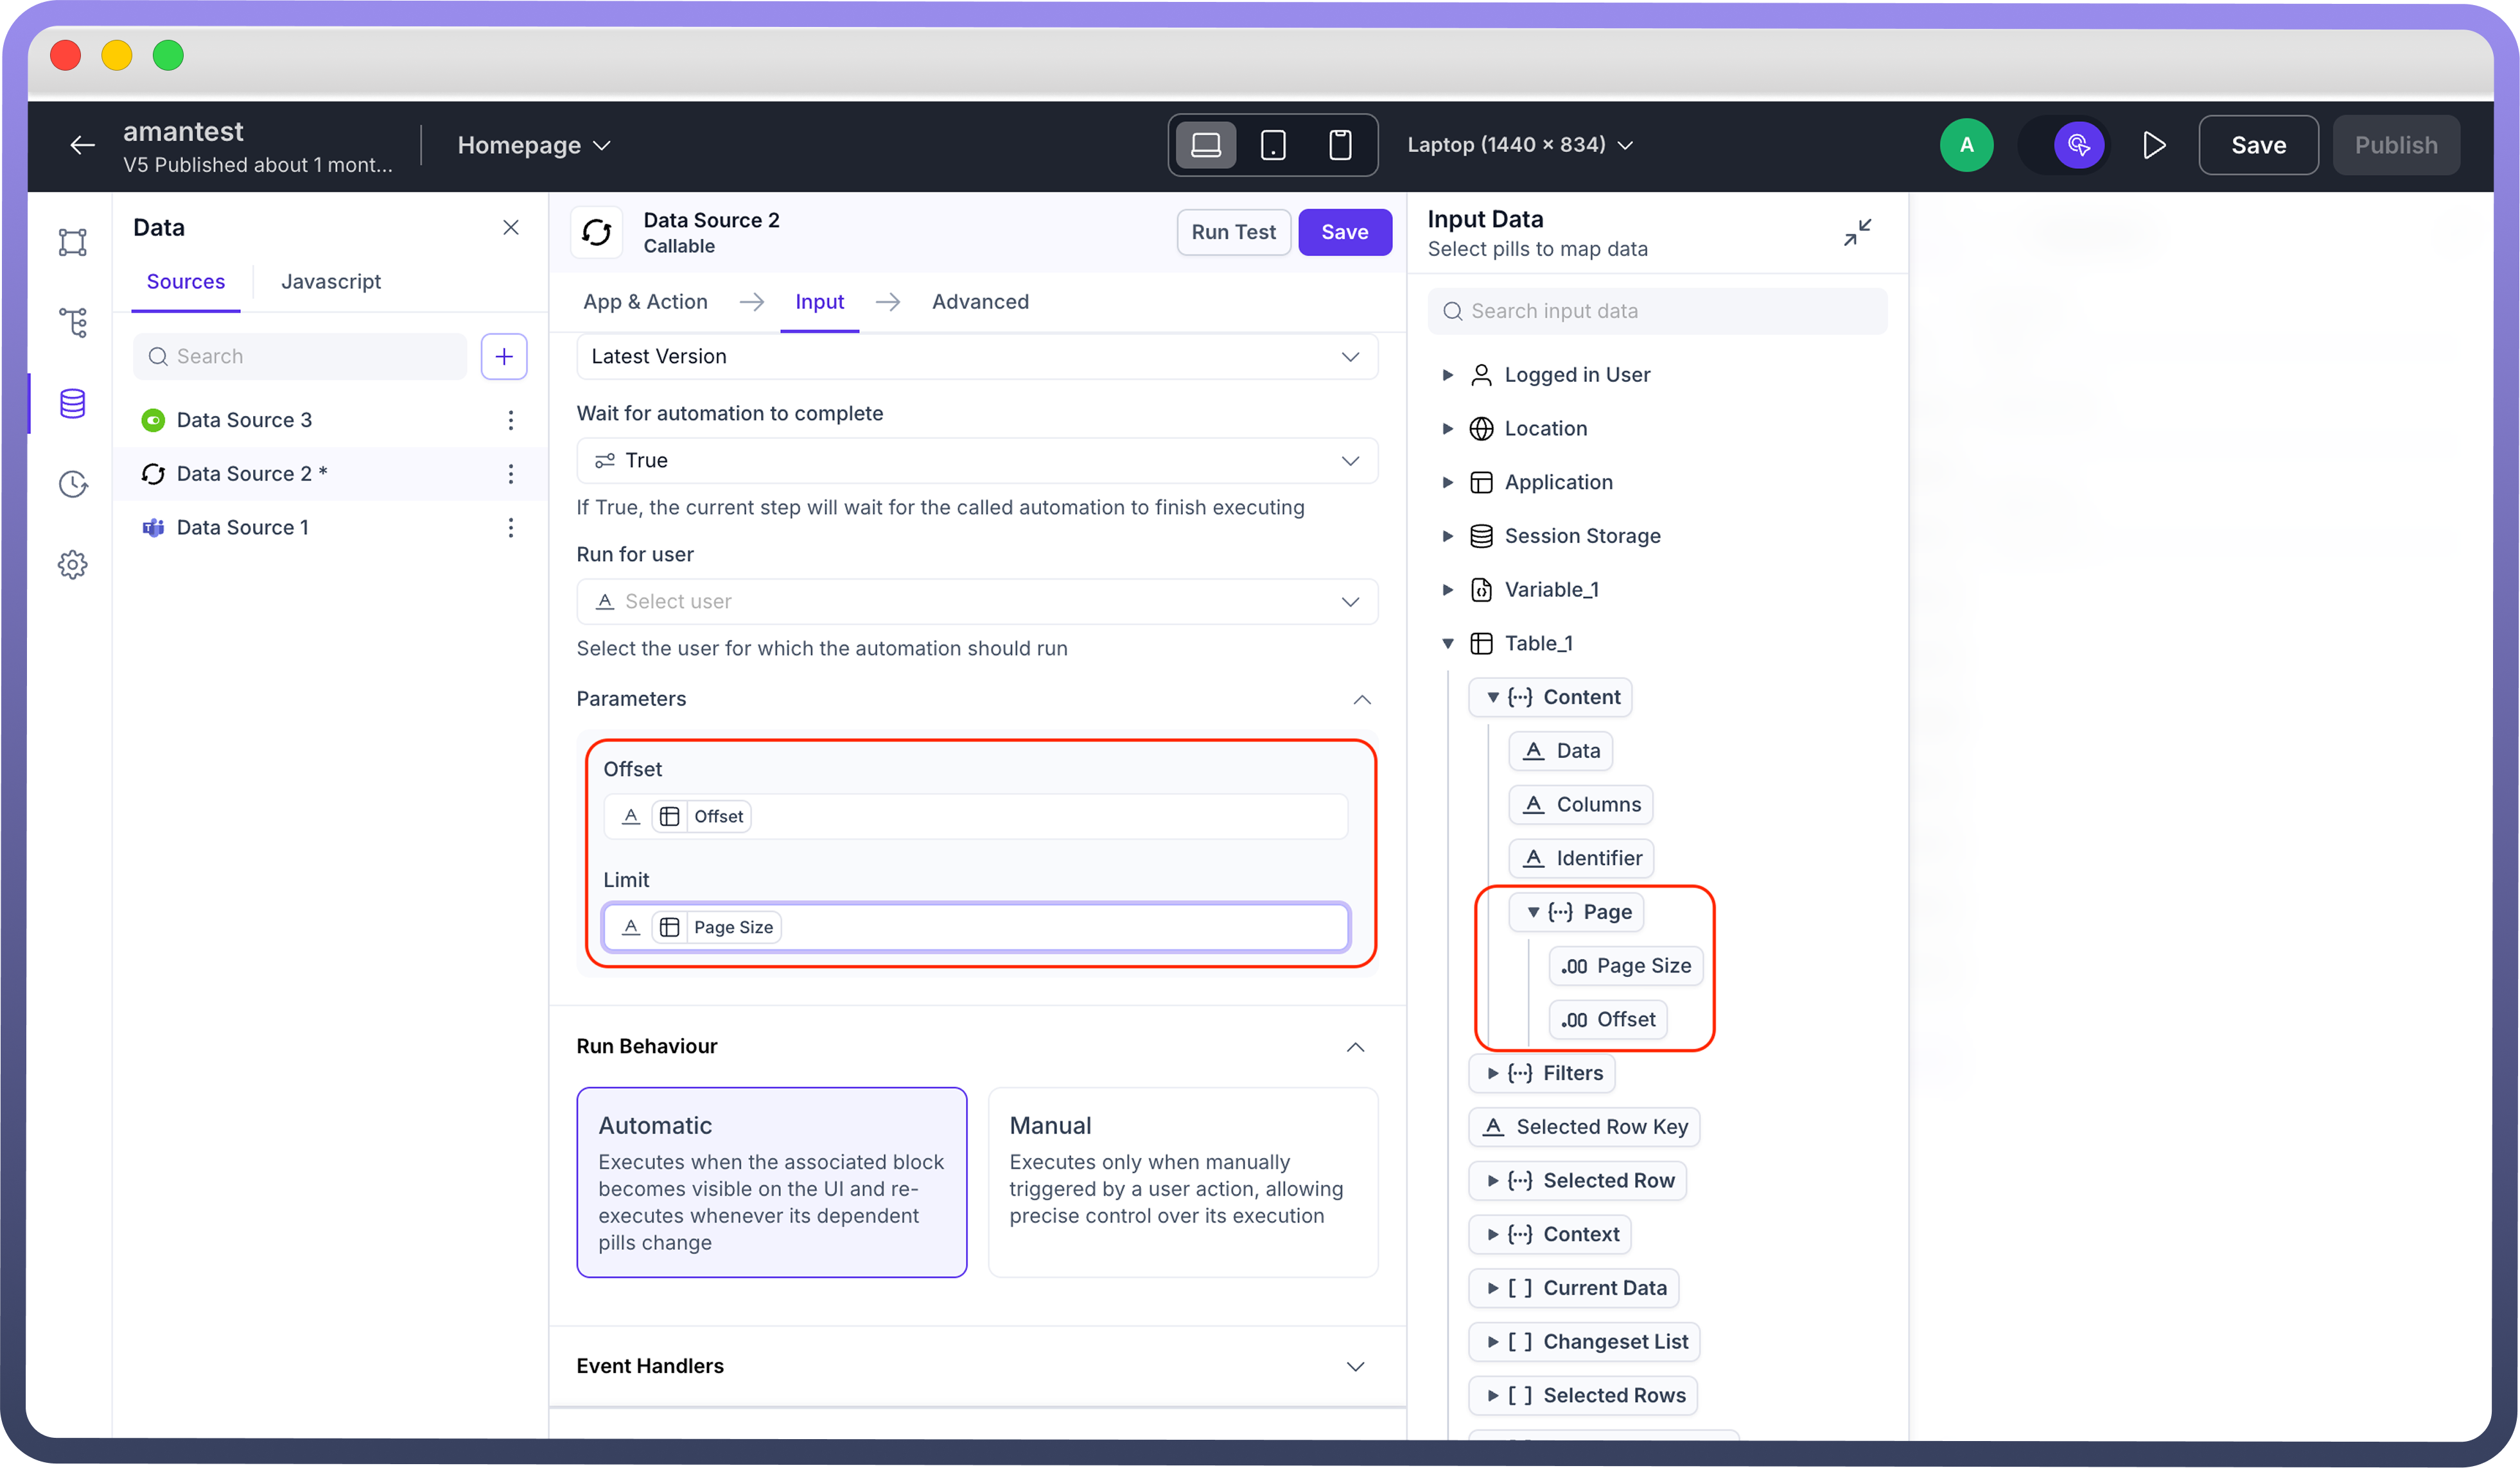This screenshot has height=1468, width=2520.
Task: Open the settings gear in left sidebar
Action: click(x=72, y=565)
